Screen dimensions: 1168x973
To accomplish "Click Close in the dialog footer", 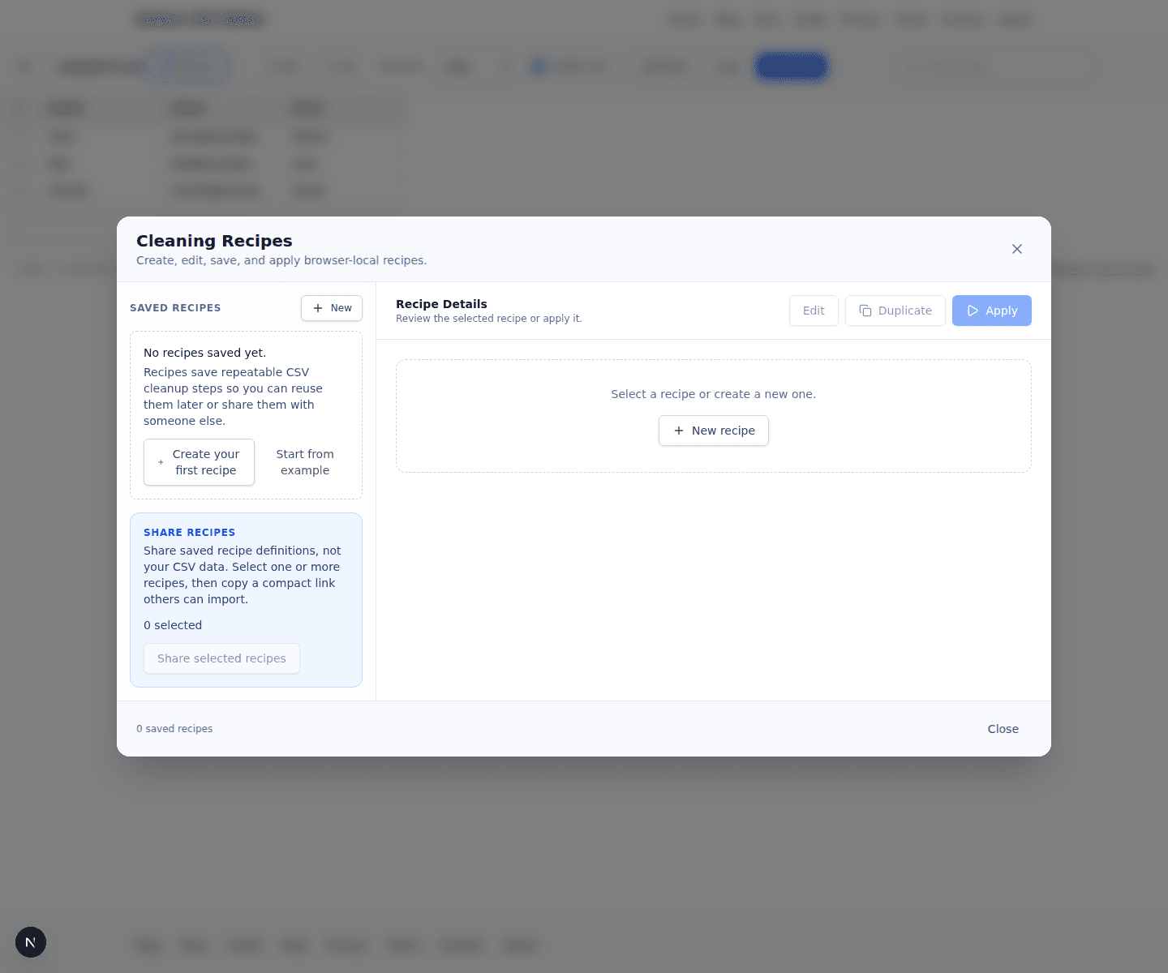I will pos(1003,728).
